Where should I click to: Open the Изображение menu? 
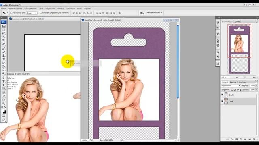coord(30,8)
